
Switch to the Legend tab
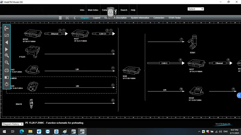point(96,18)
